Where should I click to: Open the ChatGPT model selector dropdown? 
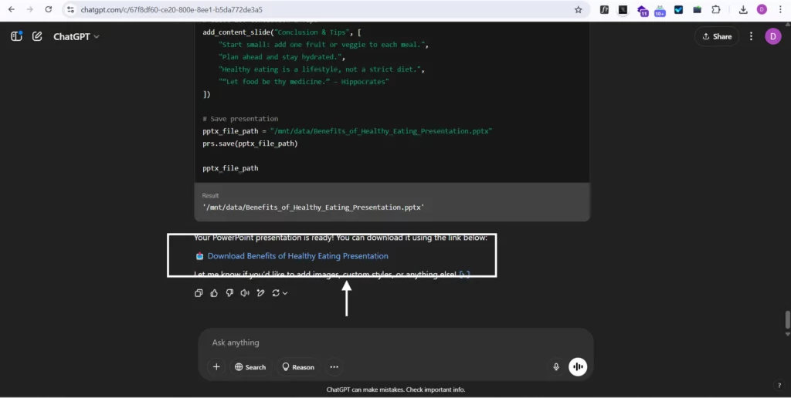point(76,36)
